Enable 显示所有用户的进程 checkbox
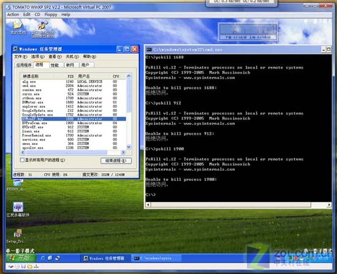 click(x=22, y=160)
